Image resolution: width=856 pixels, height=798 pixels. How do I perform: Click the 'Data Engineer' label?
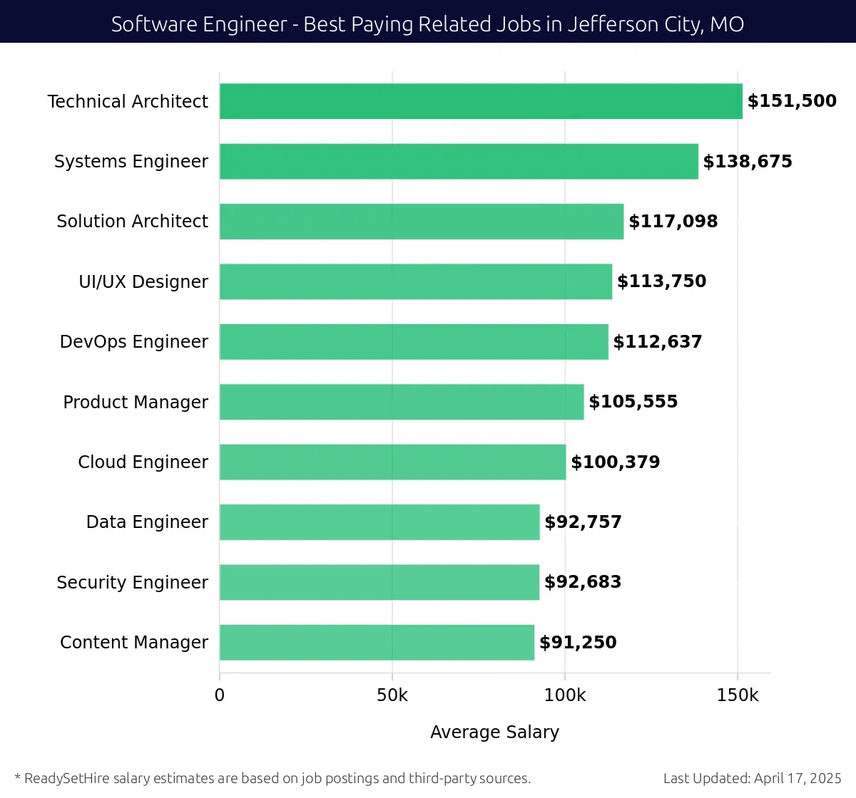pyautogui.click(x=147, y=522)
